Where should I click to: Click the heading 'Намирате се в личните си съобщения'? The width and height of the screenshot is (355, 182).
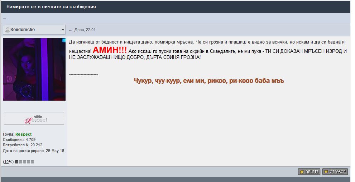point(51,7)
